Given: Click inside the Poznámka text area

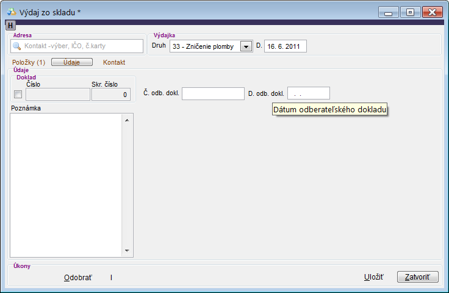Looking at the screenshot, I should [66, 184].
